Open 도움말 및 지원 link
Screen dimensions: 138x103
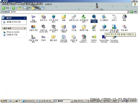[x=12, y=35]
